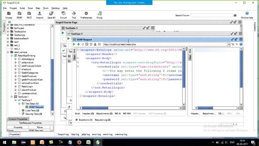Open the Forum toolbar icon
The height and width of the screenshot is (146, 259).
(64, 15)
